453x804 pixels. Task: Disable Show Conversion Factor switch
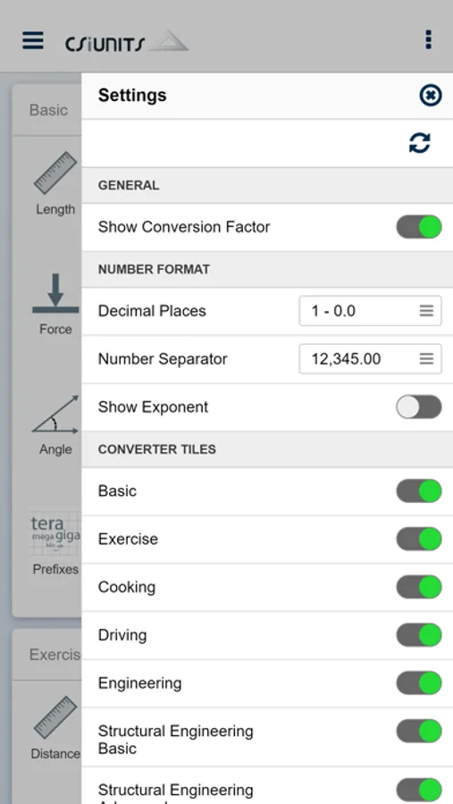(419, 227)
